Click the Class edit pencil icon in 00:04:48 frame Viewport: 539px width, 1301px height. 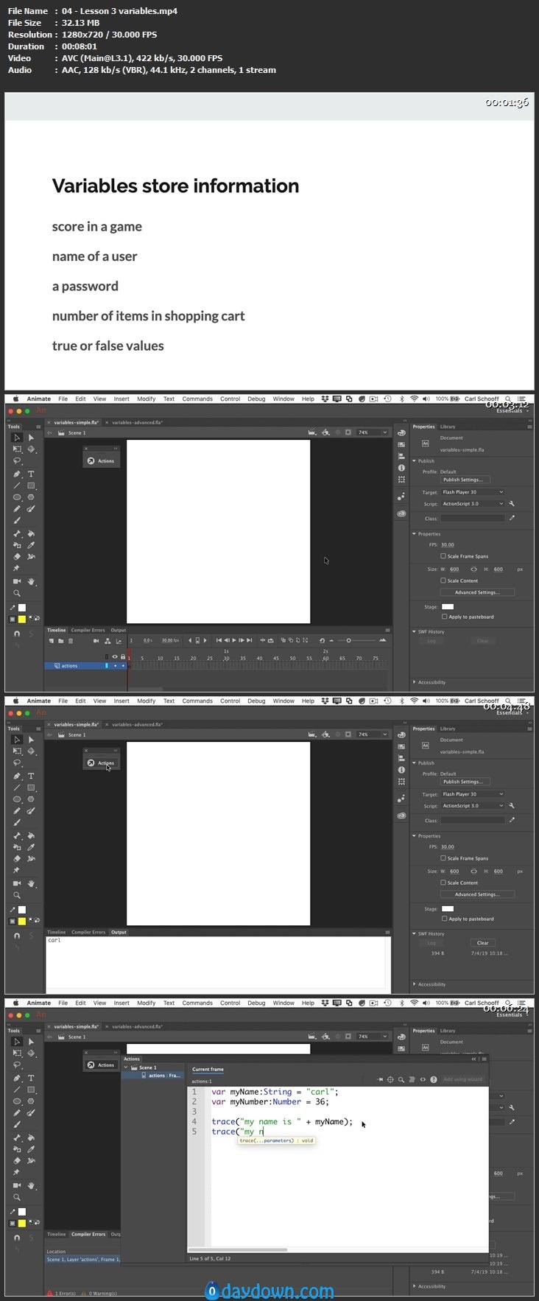[x=512, y=820]
